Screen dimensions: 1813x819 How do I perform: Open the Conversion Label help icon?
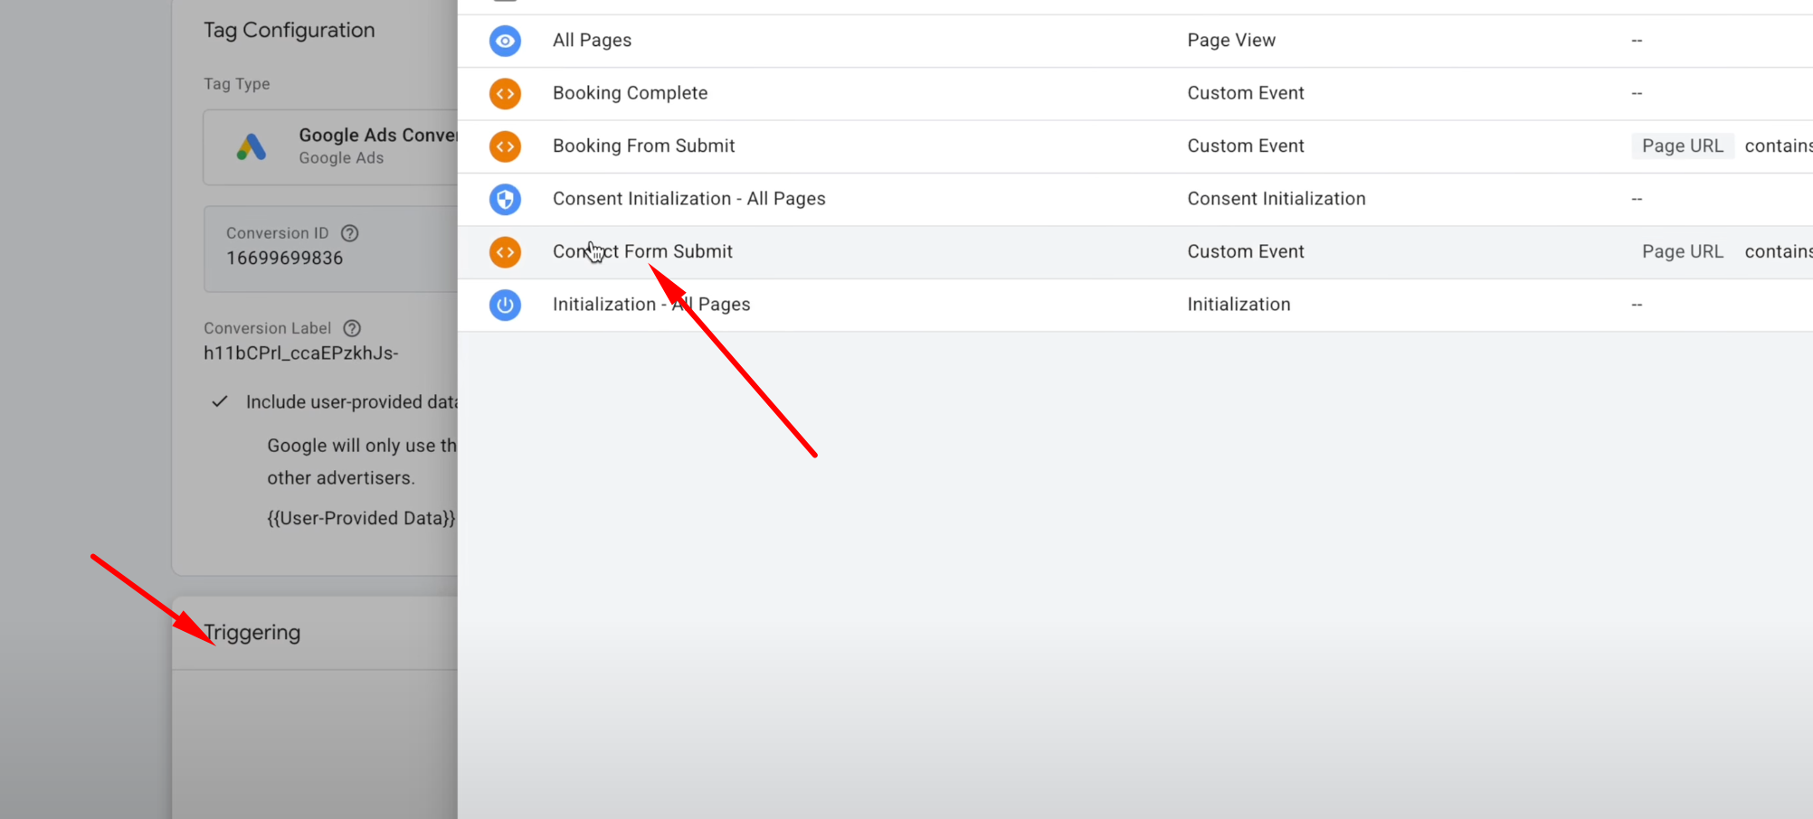(x=353, y=328)
